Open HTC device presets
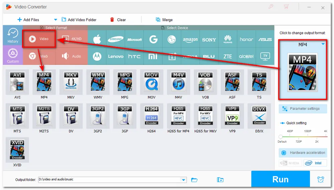334x190 pixels. [134, 56]
